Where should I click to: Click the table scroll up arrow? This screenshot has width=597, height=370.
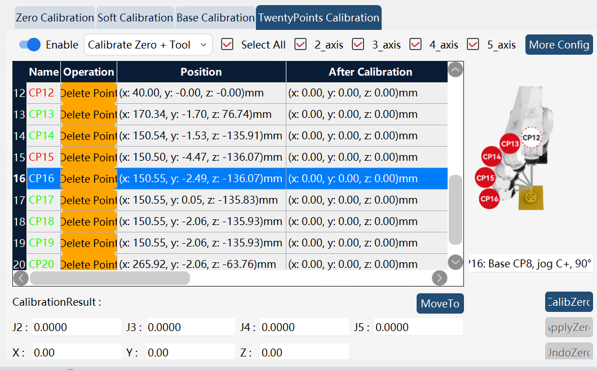click(x=456, y=70)
